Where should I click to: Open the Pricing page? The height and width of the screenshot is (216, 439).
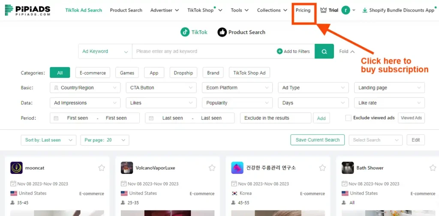click(x=303, y=10)
